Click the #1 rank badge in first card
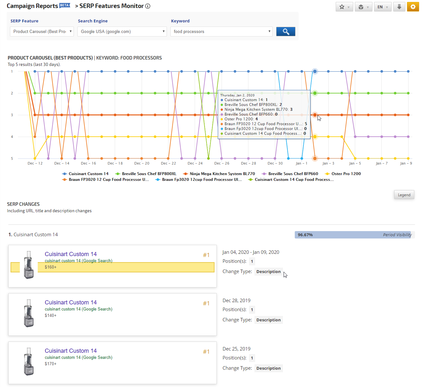 [206, 255]
